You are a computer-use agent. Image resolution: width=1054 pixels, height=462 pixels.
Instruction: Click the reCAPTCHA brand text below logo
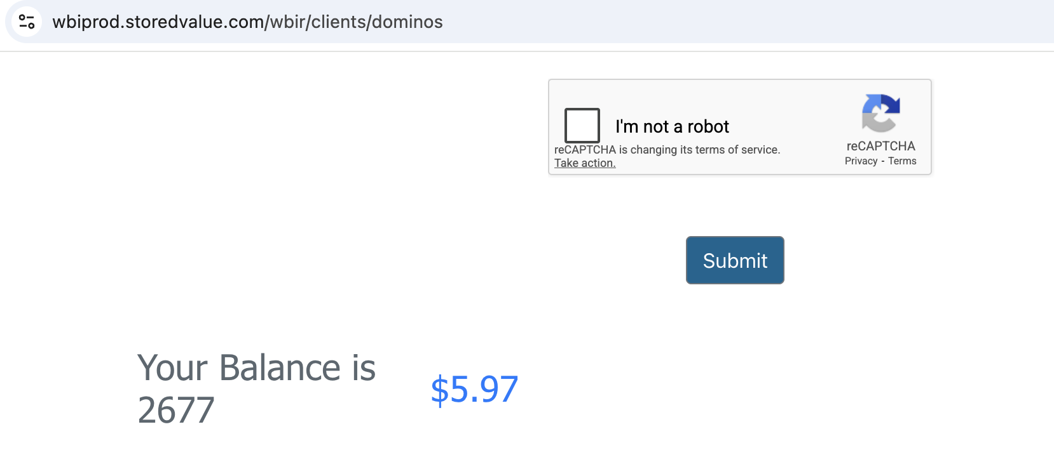click(x=880, y=146)
